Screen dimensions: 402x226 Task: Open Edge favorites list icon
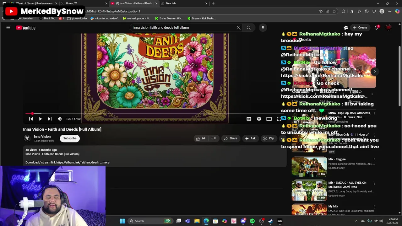pyautogui.click(x=359, y=11)
